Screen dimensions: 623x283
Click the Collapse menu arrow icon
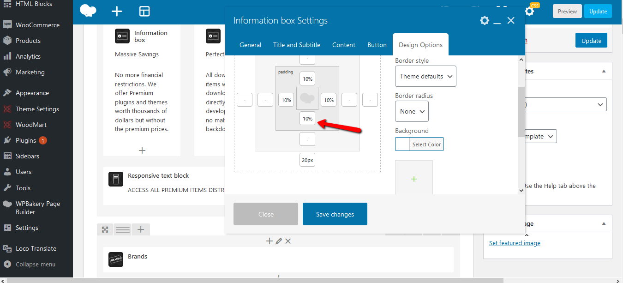point(7,265)
